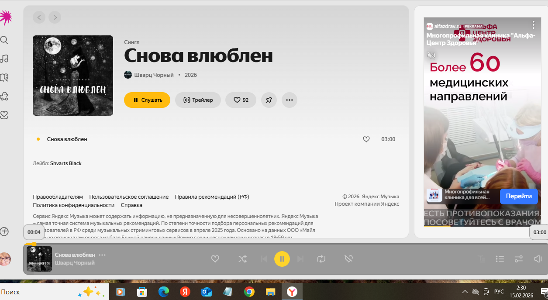Open Правообладателям footer link
This screenshot has height=300, width=548.
tap(58, 197)
